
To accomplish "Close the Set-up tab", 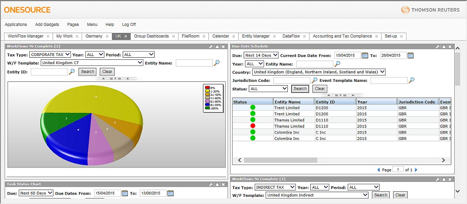I will 402,36.
